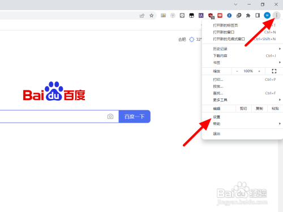Decrease zoom with the minus button
Image resolution: width=283 pixels, height=212 pixels.
coord(237,71)
